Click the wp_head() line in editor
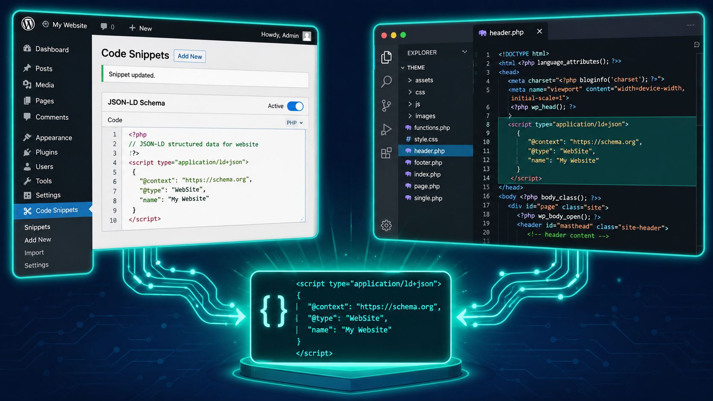The image size is (713, 401). point(543,107)
